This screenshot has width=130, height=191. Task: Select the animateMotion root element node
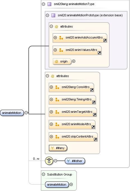click(x=12, y=113)
